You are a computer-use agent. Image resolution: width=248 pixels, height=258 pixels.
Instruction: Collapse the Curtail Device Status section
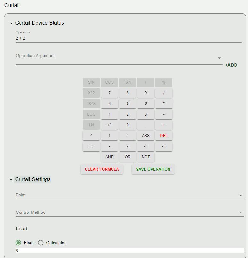pyautogui.click(x=11, y=23)
